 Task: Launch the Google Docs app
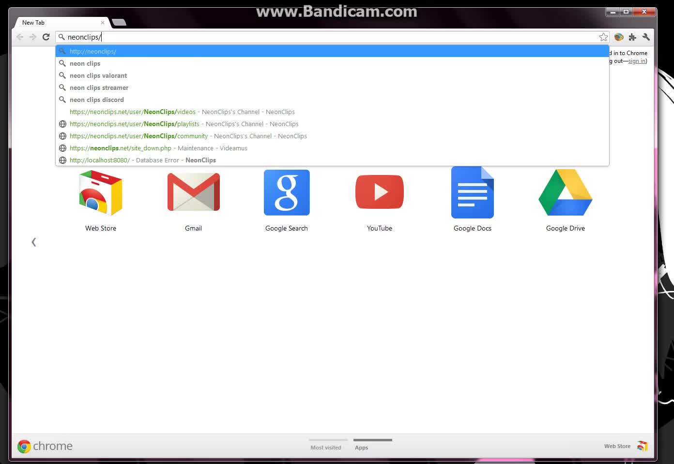click(473, 200)
